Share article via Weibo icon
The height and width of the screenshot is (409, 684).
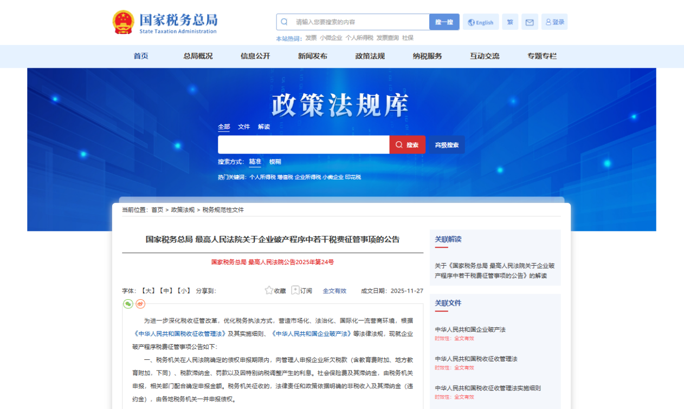click(x=140, y=304)
